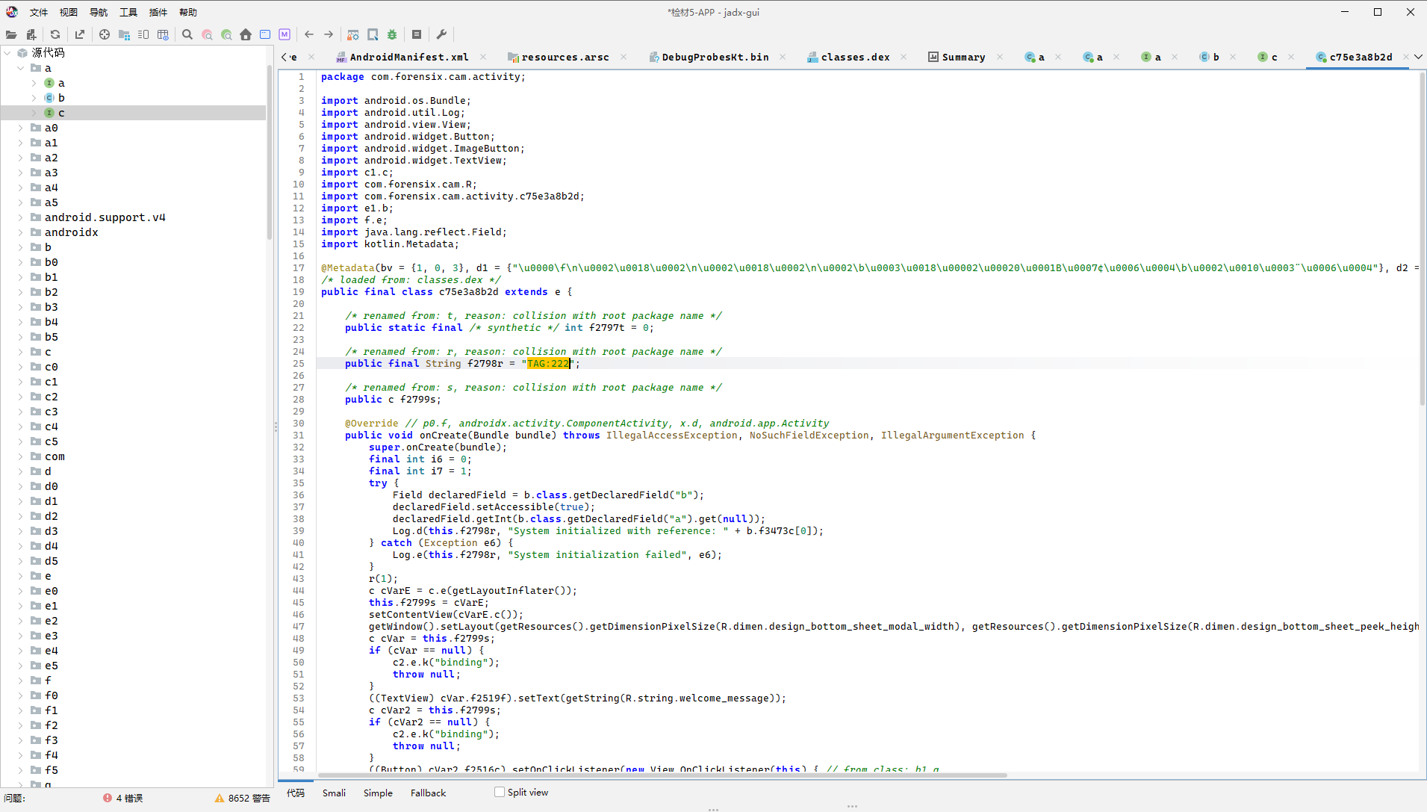Open the tab list dropdown arrow

(1418, 57)
